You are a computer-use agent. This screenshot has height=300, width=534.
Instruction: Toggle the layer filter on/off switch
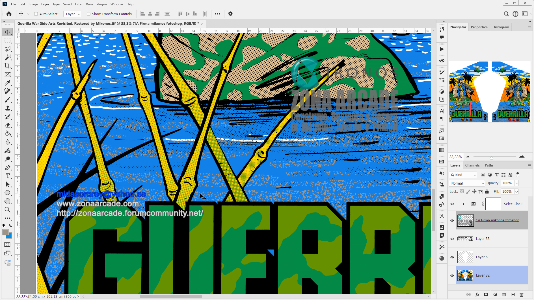[518, 174]
